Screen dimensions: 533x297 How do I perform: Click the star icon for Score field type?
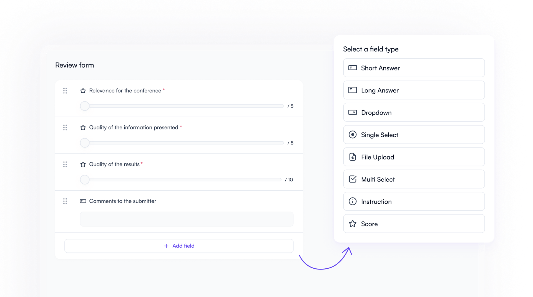353,223
